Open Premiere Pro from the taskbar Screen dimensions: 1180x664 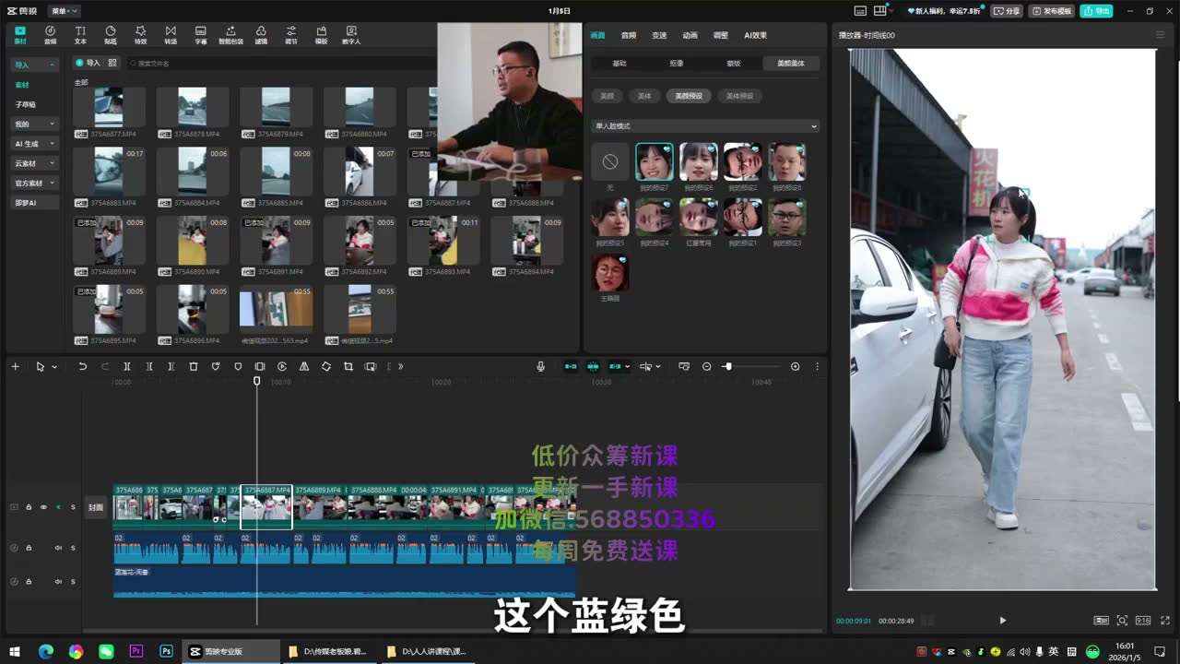pyautogui.click(x=136, y=651)
